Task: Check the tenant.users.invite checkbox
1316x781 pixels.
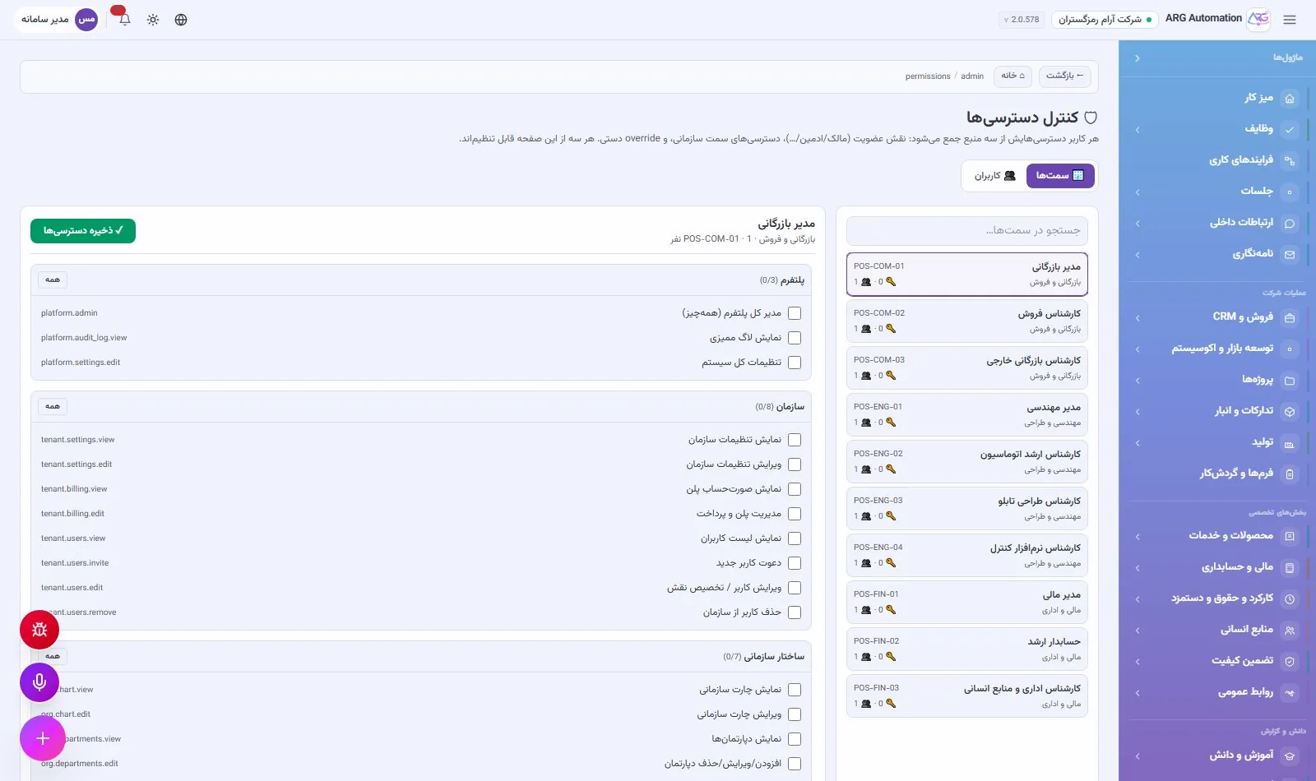Action: click(x=795, y=563)
